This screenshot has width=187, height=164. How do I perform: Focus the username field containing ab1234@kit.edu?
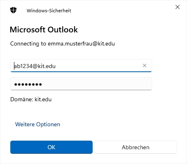(81, 66)
